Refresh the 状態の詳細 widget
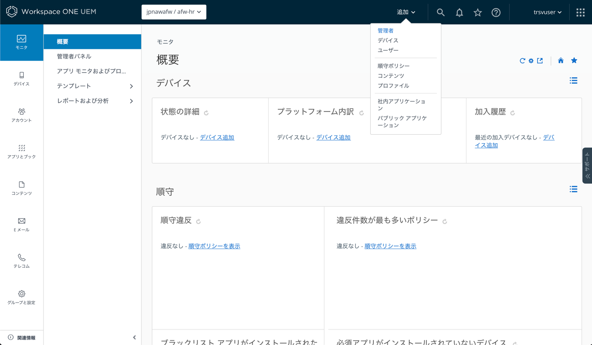592x345 pixels. tap(206, 113)
